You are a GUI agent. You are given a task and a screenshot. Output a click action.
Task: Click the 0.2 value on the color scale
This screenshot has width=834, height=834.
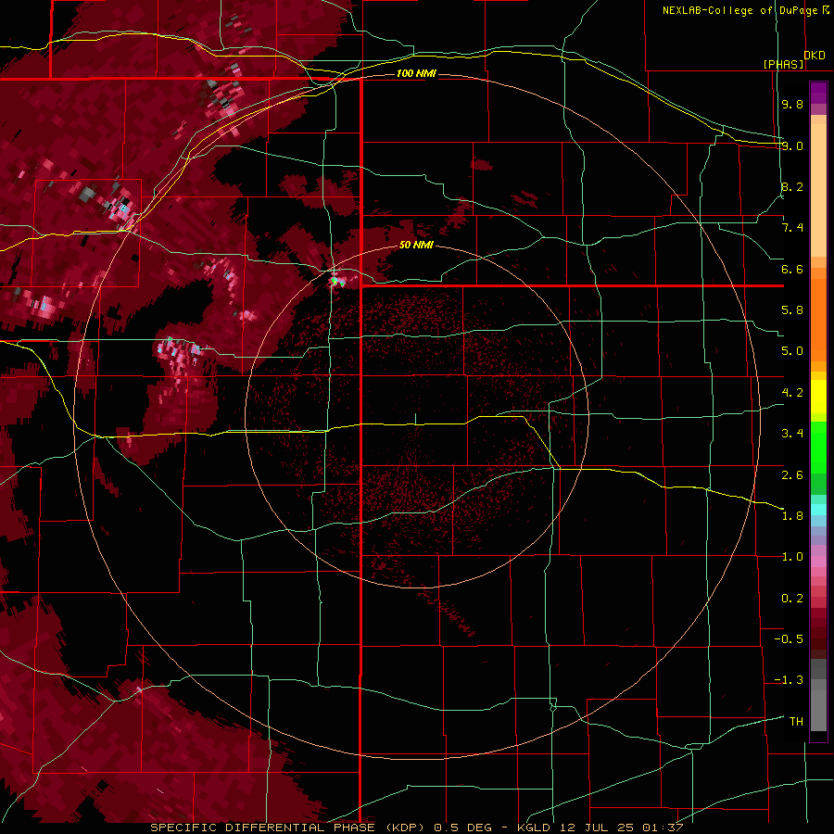tap(792, 599)
